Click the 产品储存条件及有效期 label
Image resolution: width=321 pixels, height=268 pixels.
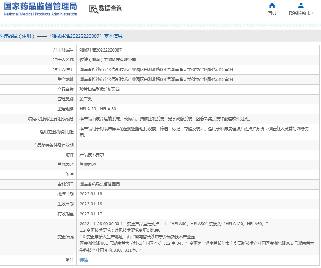(x=53, y=145)
